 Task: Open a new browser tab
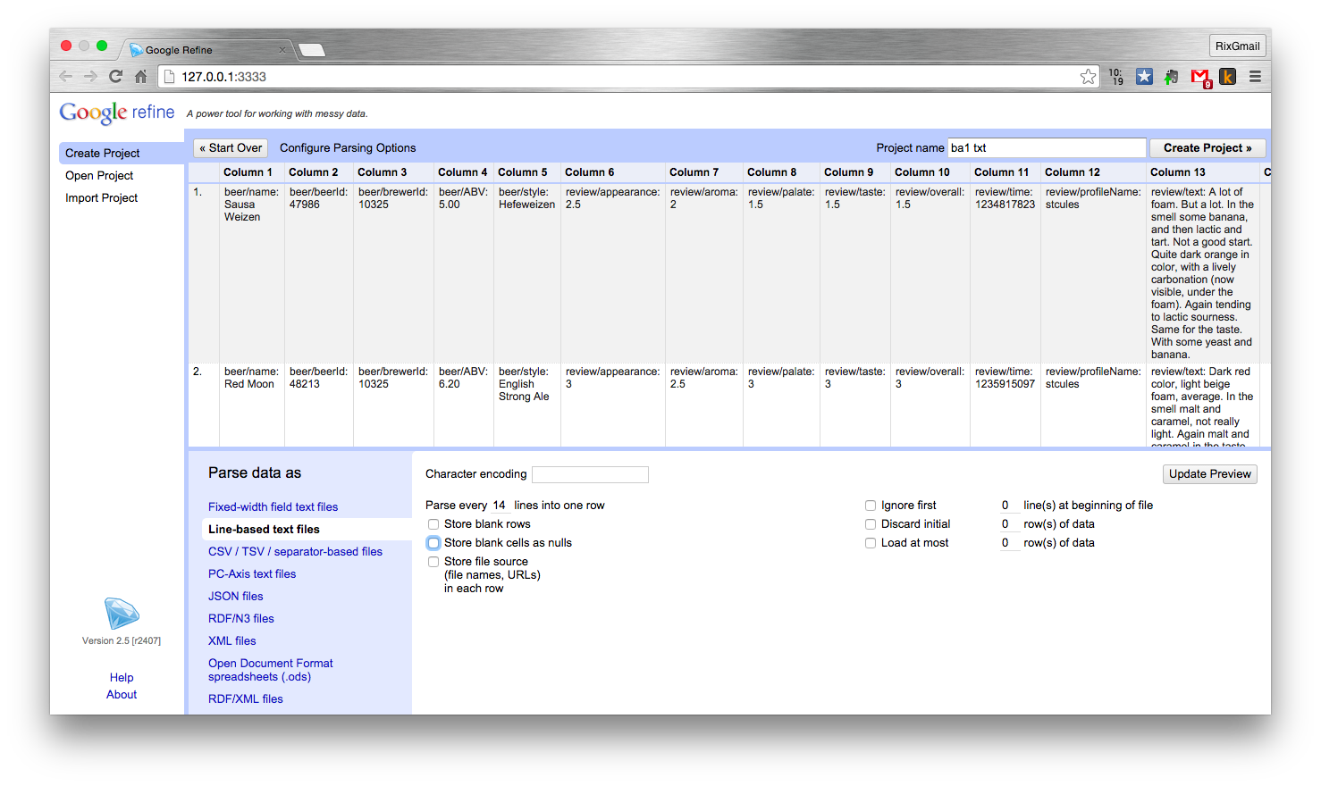pos(311,50)
